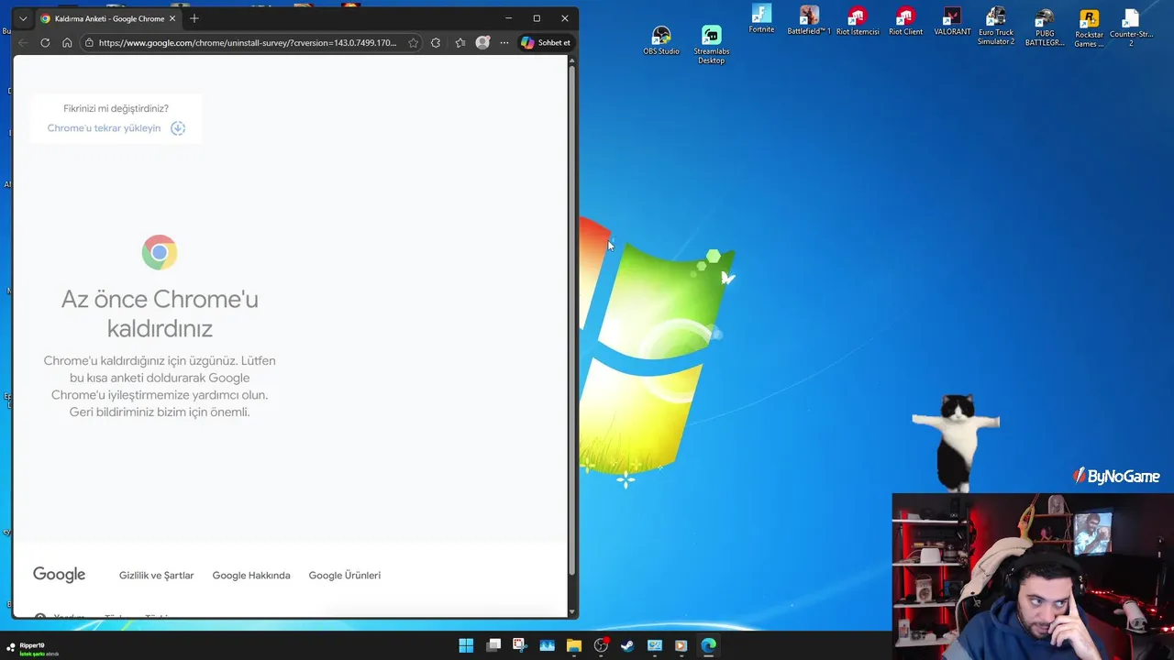Launch Snipping Tool from taskbar
The image size is (1174, 660).
(x=519, y=645)
